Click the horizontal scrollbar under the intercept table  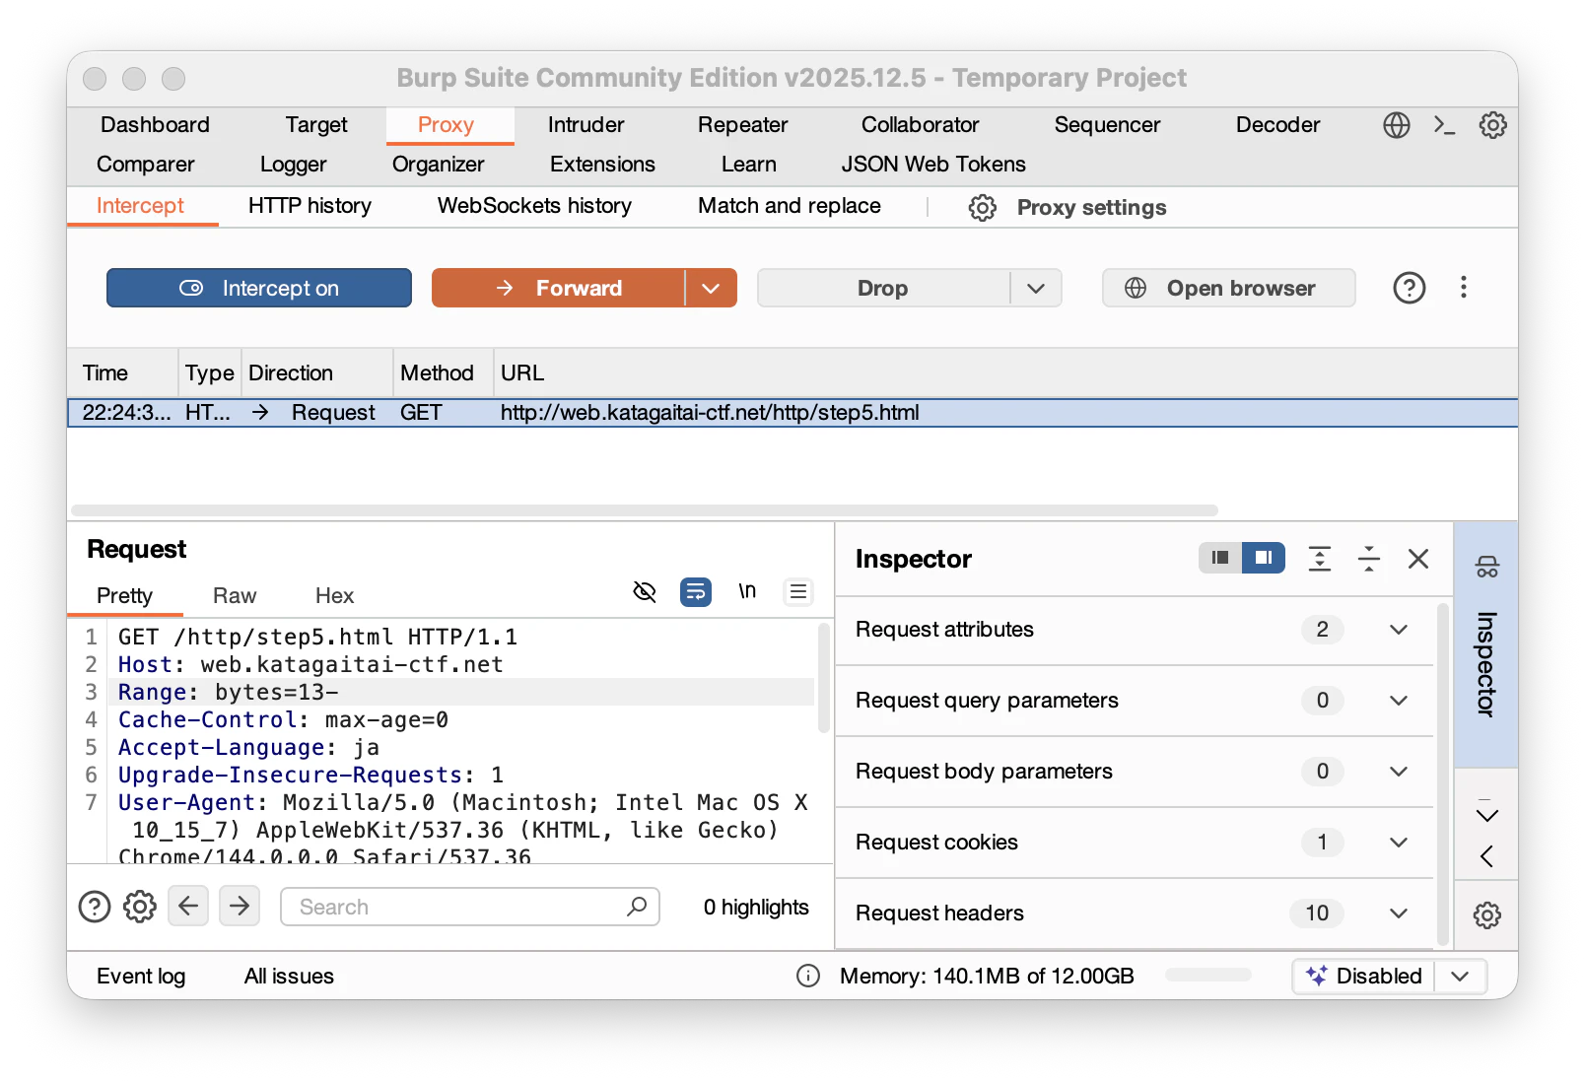(x=645, y=510)
